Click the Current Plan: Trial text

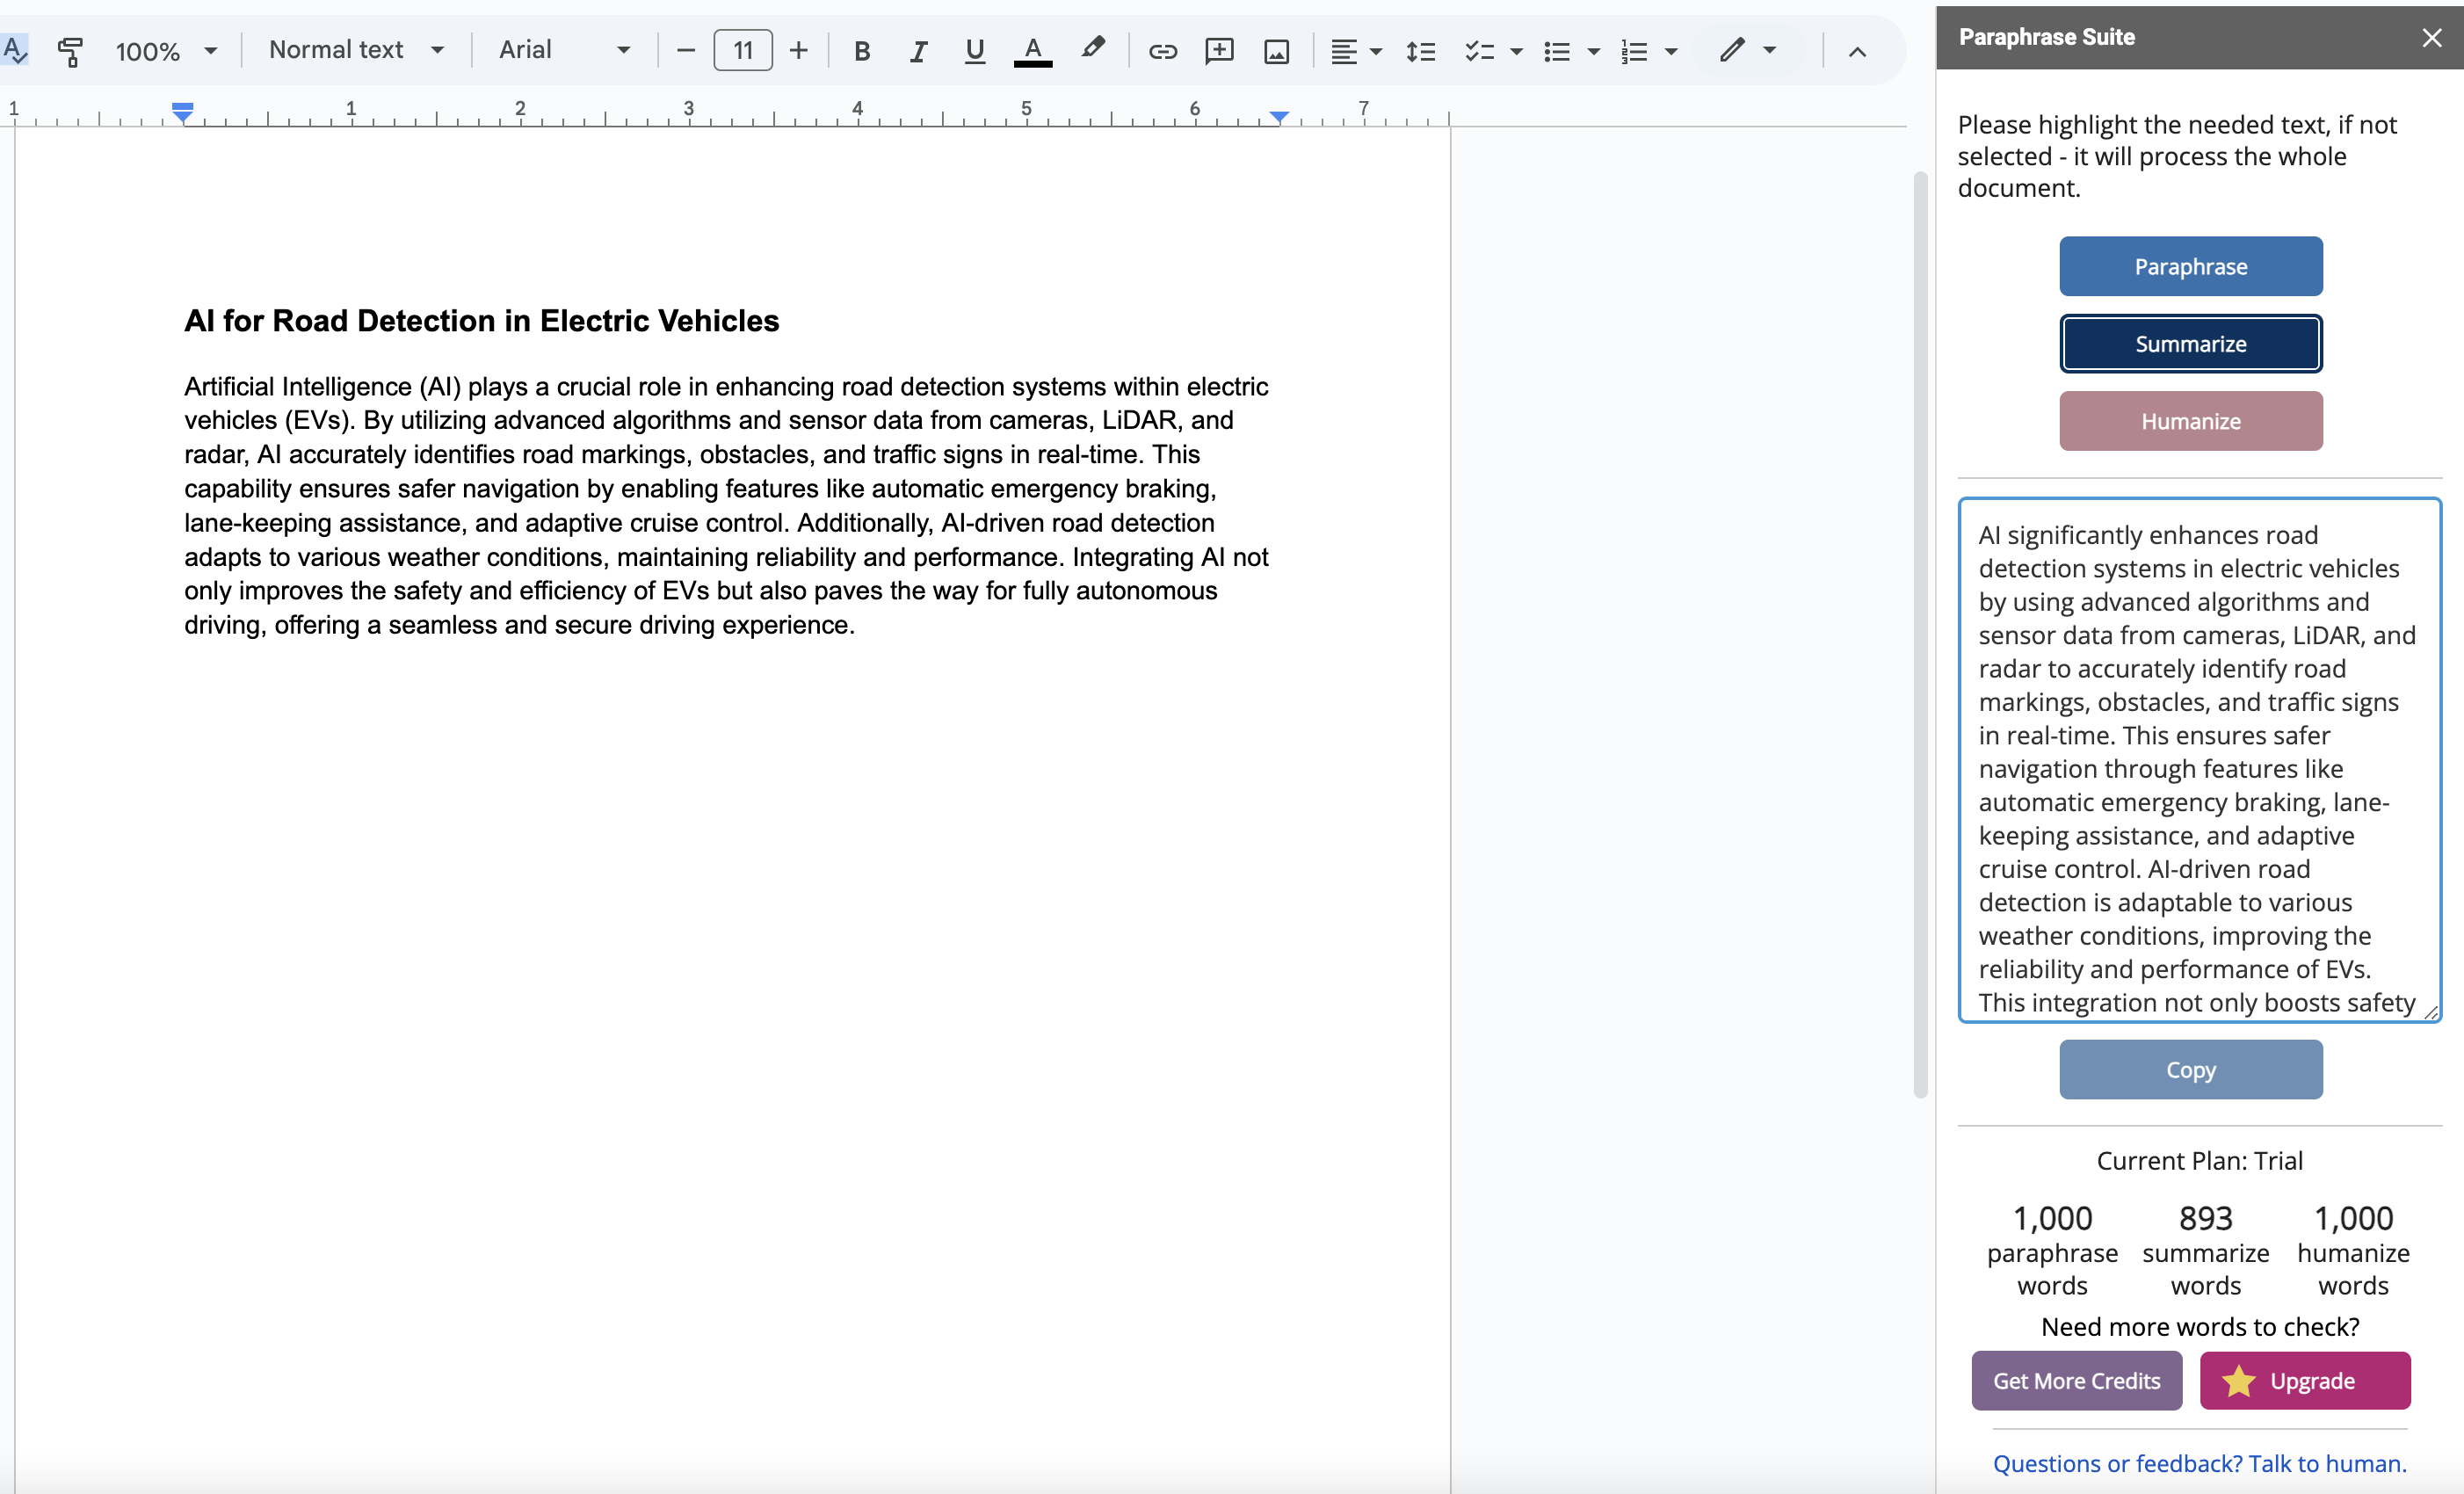tap(2199, 1160)
